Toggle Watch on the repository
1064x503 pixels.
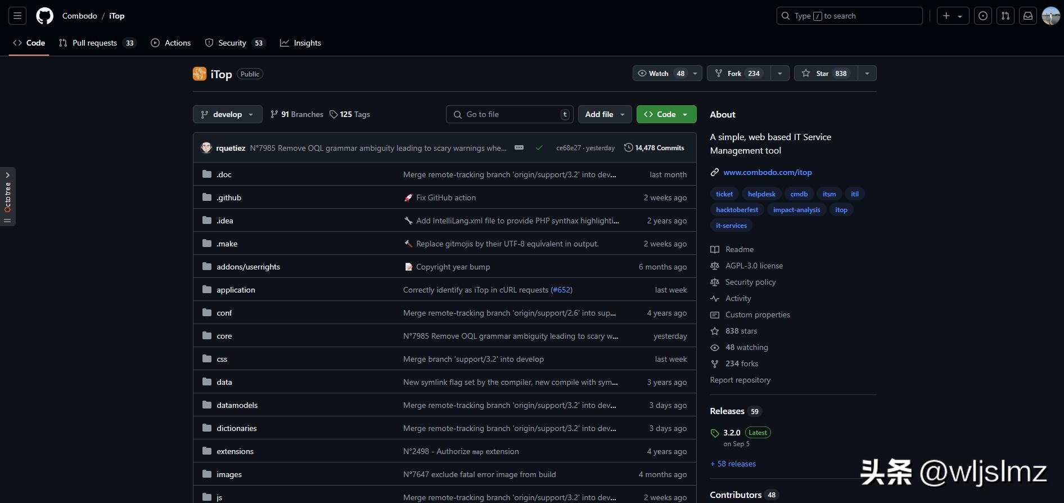click(x=661, y=74)
